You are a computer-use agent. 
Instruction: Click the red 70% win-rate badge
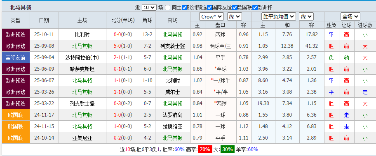204,149
